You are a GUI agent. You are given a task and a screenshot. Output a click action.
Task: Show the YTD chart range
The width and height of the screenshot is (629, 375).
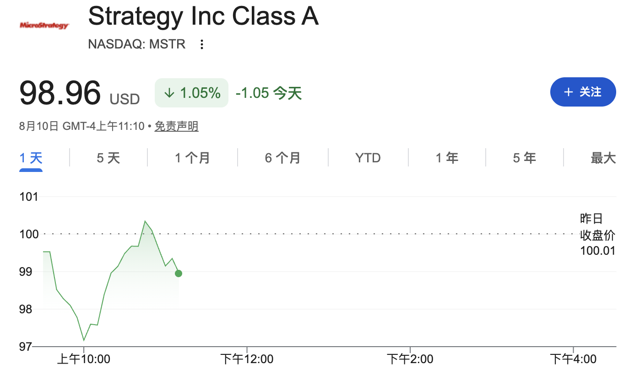click(x=368, y=158)
